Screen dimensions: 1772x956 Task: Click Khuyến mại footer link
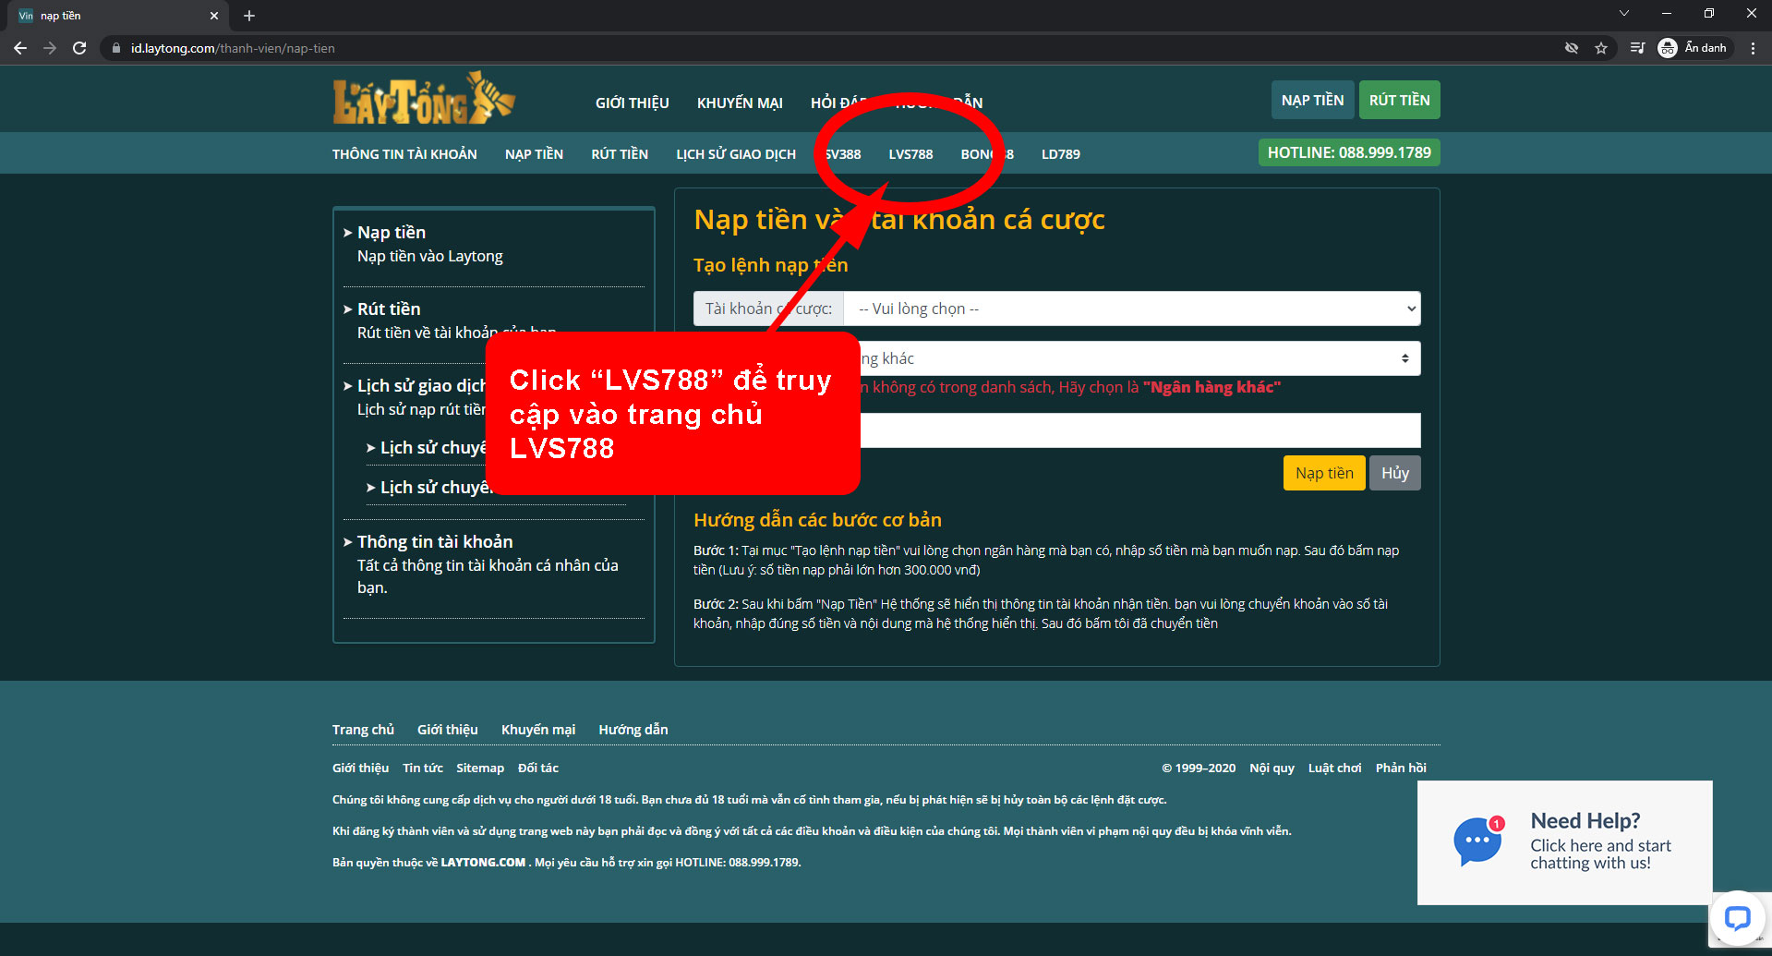(538, 730)
